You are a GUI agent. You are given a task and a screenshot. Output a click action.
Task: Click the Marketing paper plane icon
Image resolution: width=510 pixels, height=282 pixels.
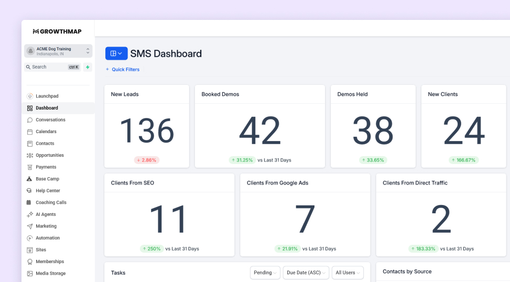pos(29,226)
